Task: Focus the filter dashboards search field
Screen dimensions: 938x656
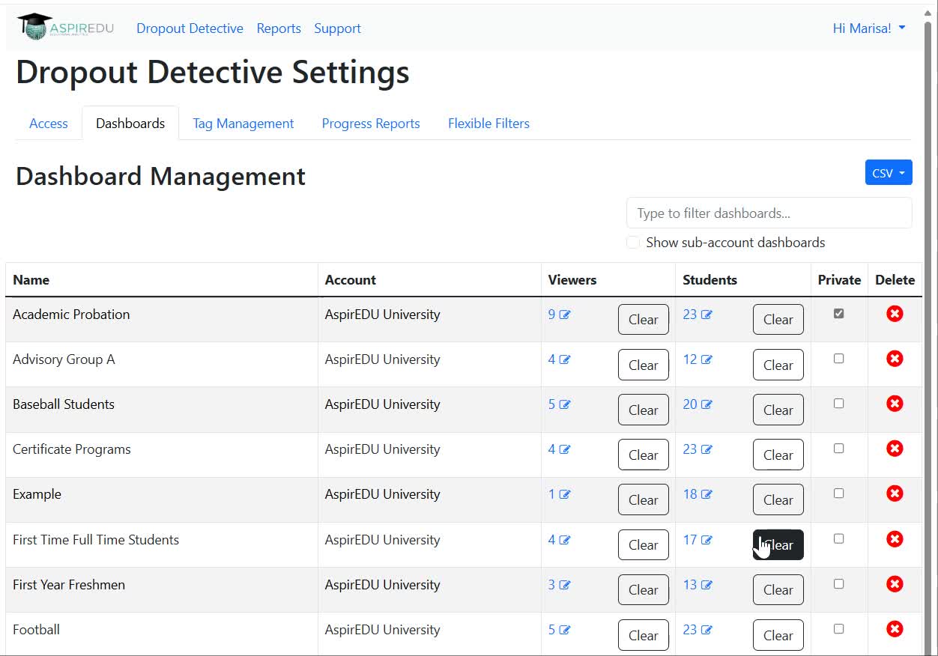Action: pos(769,213)
